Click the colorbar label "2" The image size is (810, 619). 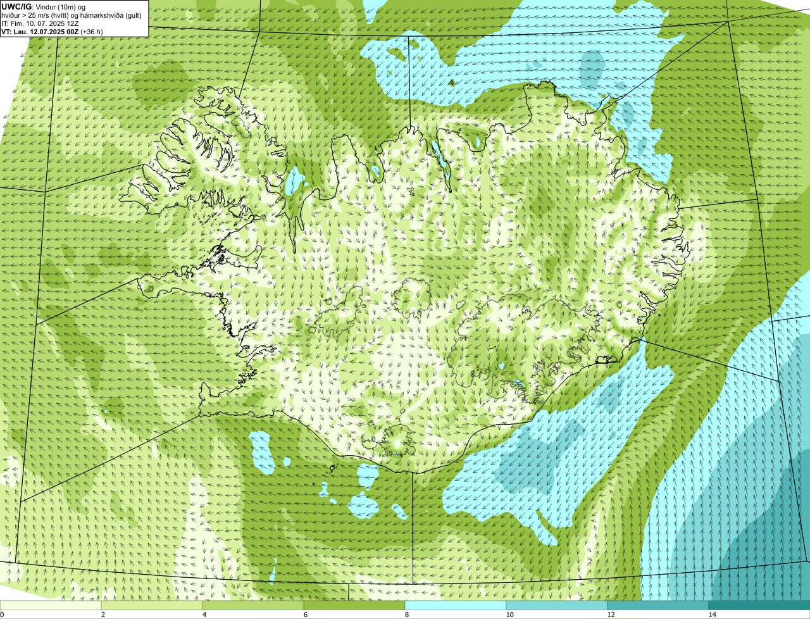click(103, 615)
